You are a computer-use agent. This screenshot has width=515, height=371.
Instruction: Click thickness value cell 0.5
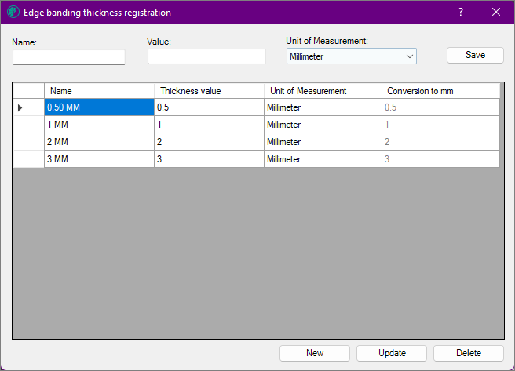[x=209, y=107]
